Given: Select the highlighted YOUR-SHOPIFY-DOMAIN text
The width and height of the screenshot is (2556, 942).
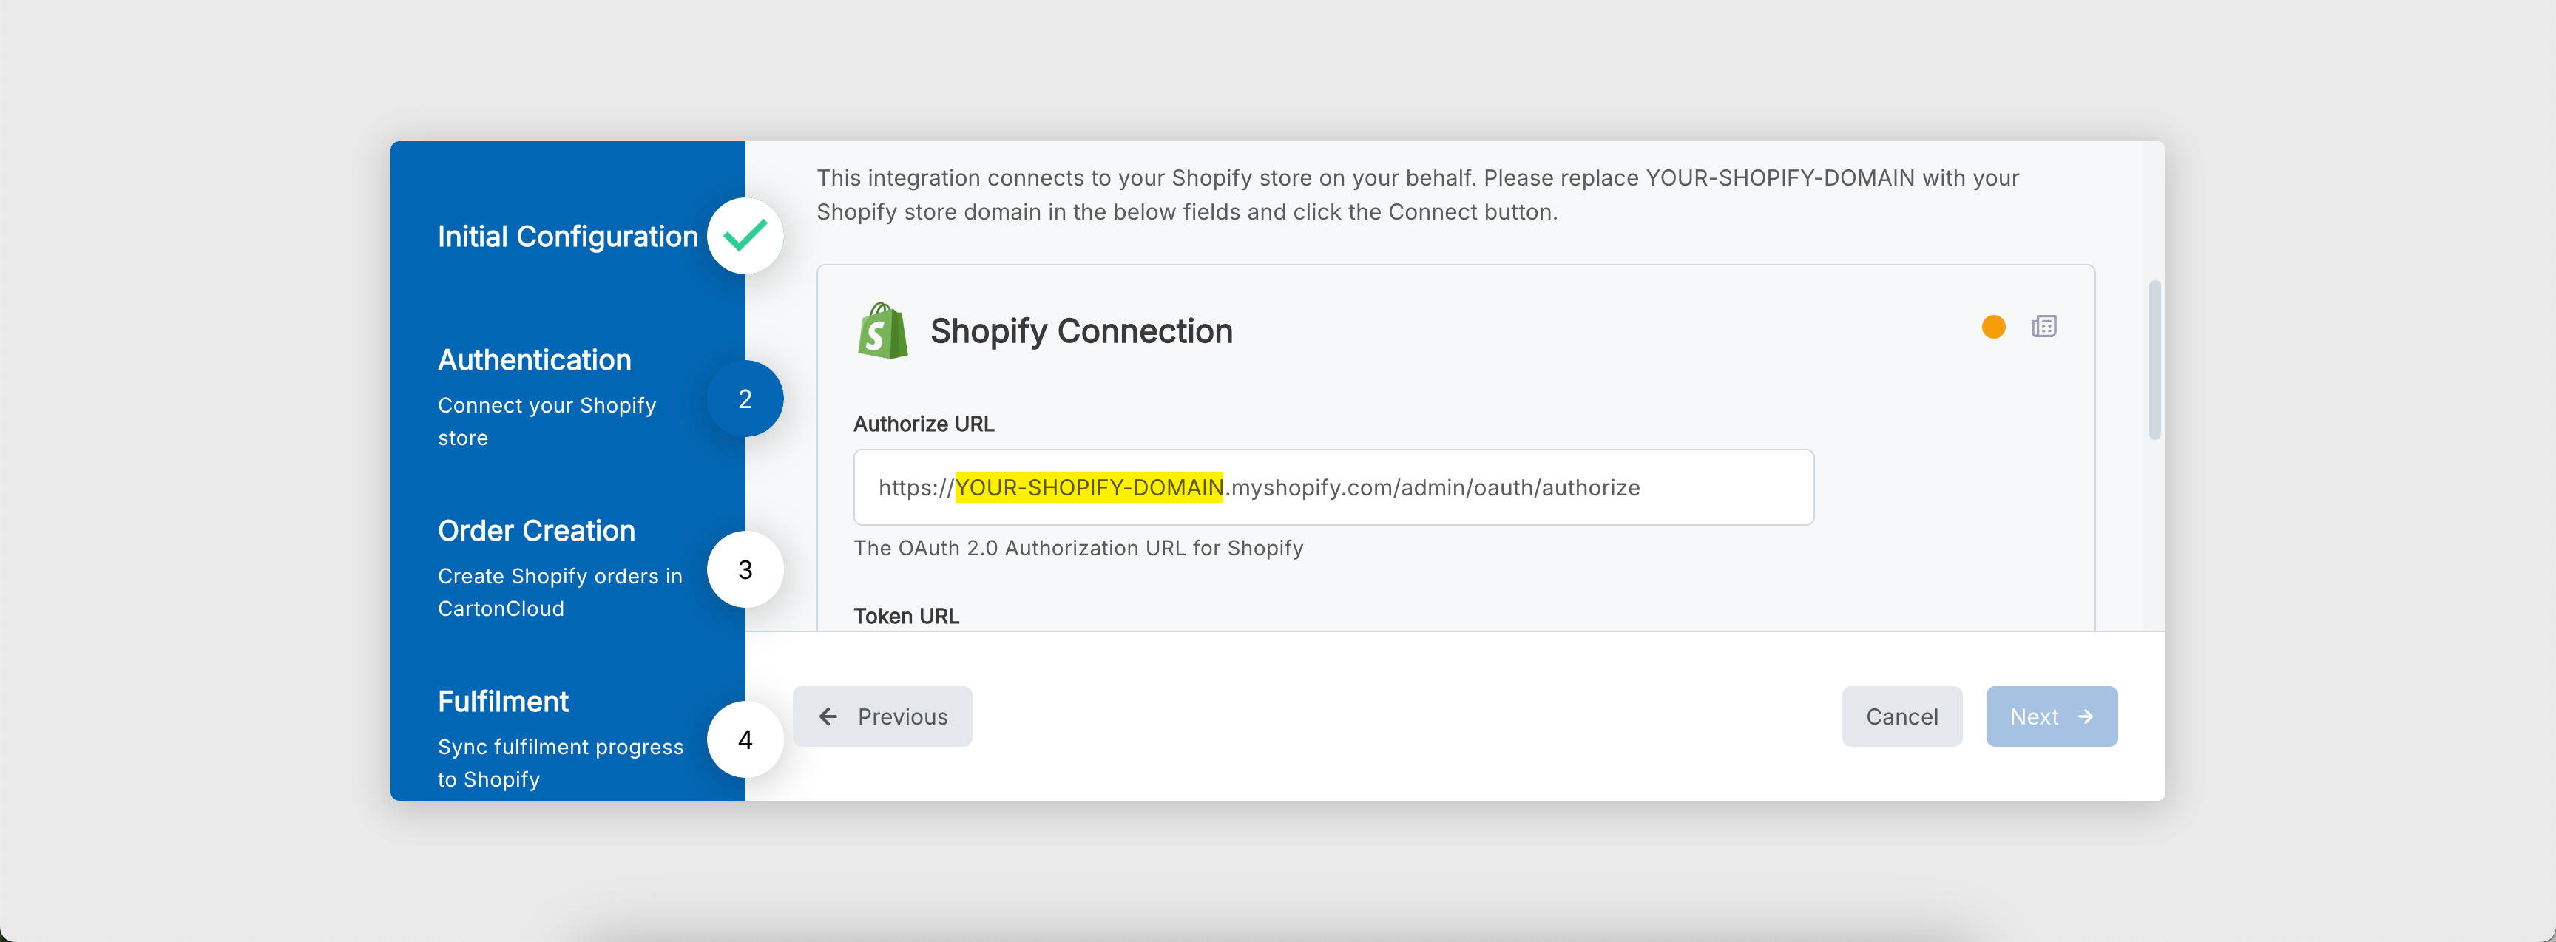Looking at the screenshot, I should 1089,487.
